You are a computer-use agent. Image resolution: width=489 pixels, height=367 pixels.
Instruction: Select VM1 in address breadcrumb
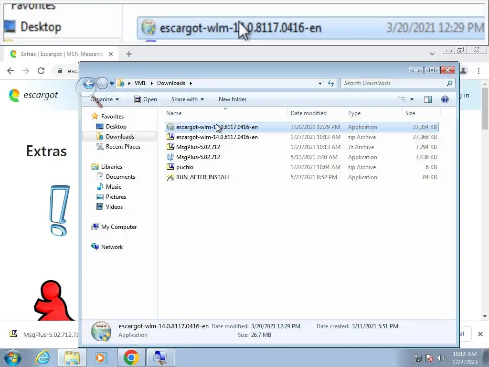140,83
